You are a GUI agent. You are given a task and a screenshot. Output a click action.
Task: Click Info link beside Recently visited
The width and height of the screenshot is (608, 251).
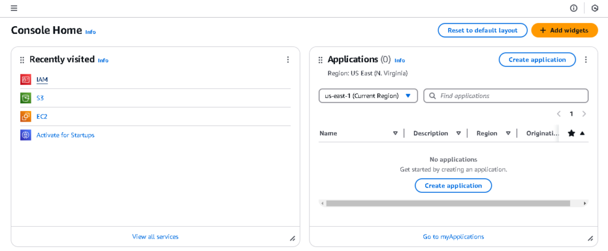[x=103, y=61]
